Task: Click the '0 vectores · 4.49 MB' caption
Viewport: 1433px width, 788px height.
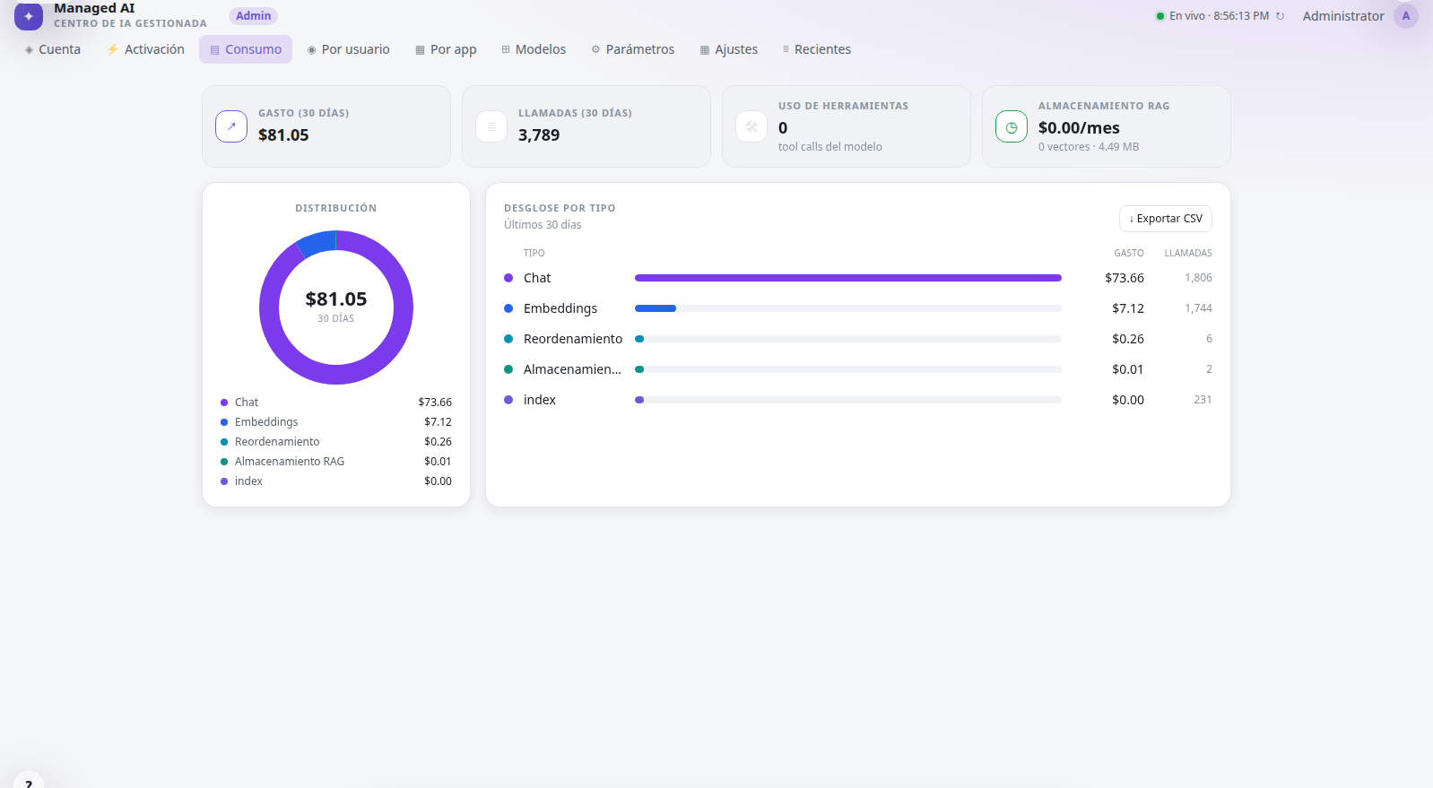Action: 1089,147
